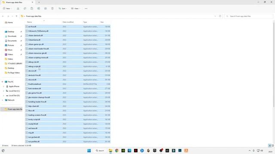This screenshot has height=154, width=275.
Task: Select the file loading-screens-five.dll
Action: coord(68,115)
